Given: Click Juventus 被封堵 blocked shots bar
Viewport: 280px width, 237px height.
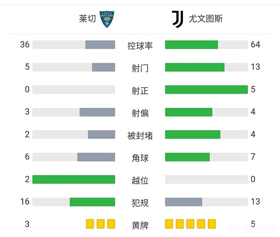Looking at the screenshot, I should tap(192, 134).
